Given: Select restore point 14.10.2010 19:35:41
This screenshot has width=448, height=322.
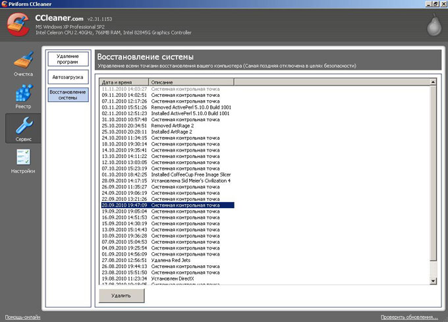Looking at the screenshot, I should [x=168, y=150].
